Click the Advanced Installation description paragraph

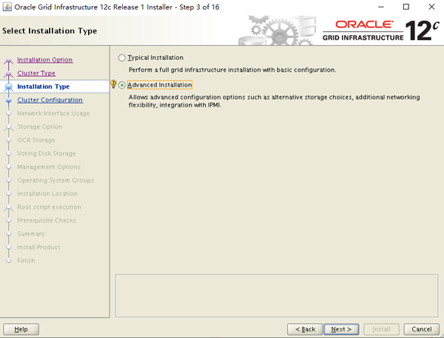(274, 101)
